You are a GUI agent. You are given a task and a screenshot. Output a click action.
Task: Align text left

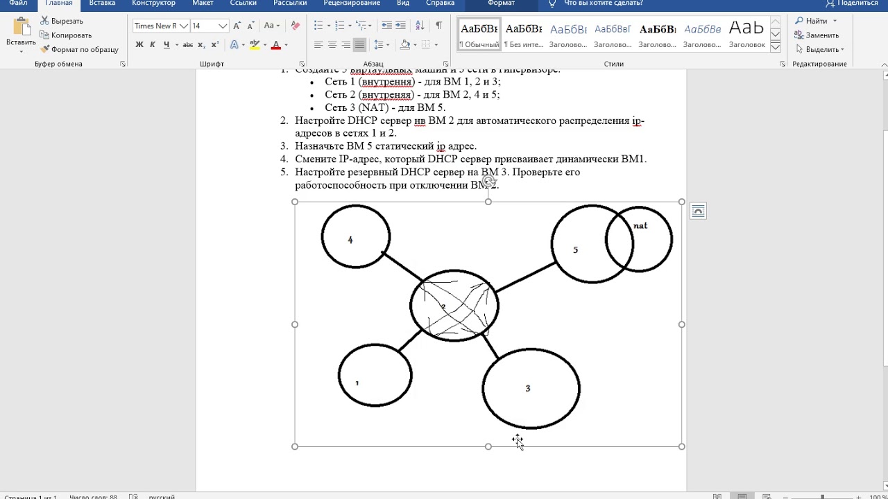[318, 44]
